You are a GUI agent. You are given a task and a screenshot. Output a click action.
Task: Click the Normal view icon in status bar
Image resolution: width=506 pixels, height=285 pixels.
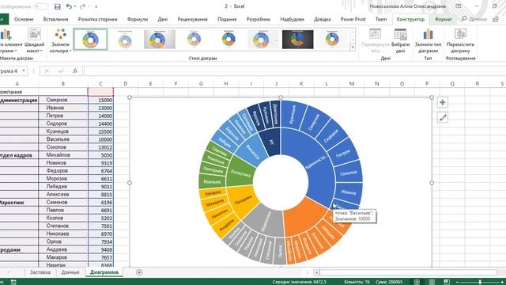[x=417, y=282]
